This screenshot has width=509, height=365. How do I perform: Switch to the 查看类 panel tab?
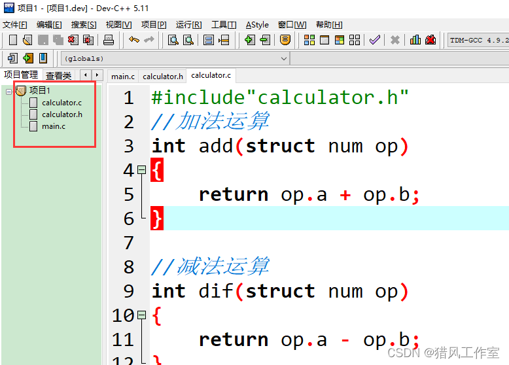click(59, 76)
